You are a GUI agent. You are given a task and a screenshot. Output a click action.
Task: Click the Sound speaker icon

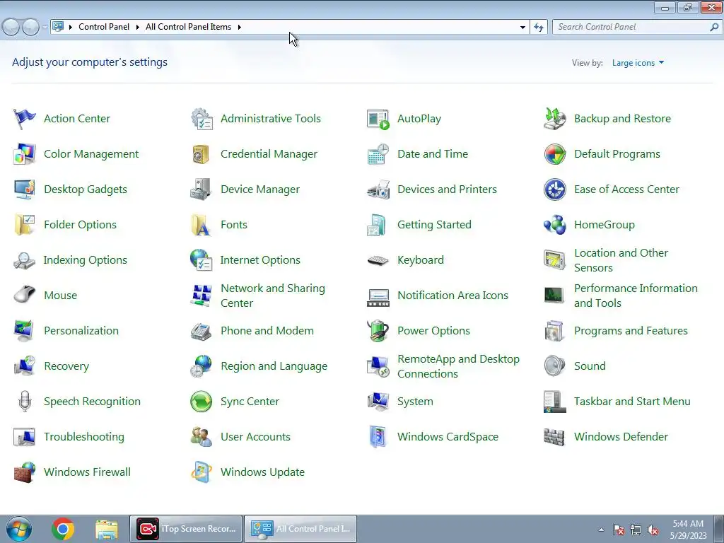tap(554, 366)
